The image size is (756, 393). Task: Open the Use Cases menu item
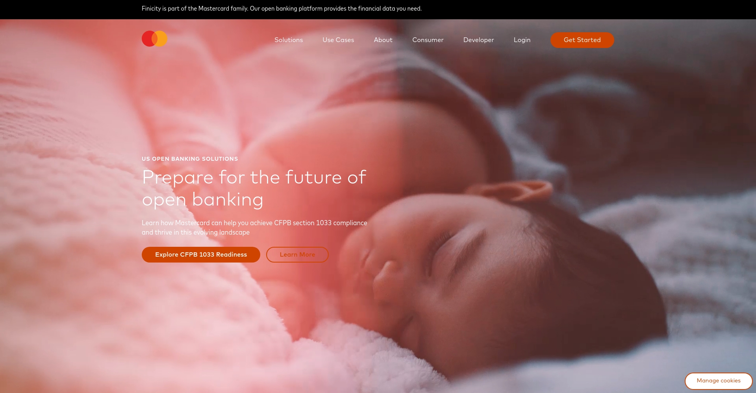pos(338,40)
